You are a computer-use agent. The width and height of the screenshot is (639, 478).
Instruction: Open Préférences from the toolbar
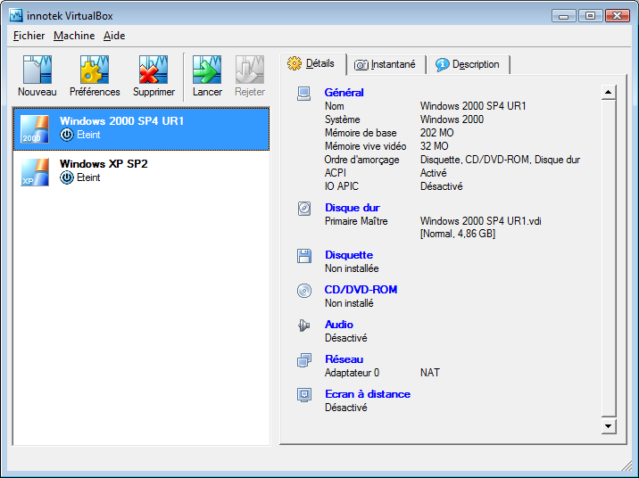pyautogui.click(x=95, y=70)
